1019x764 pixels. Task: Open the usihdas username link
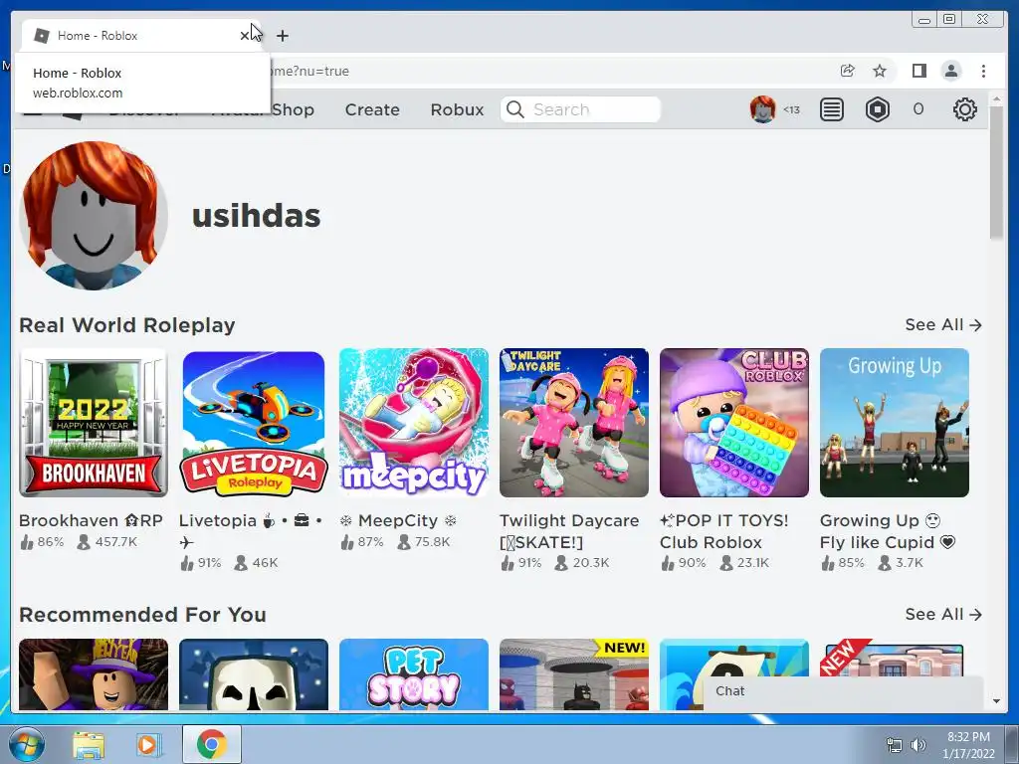(256, 216)
